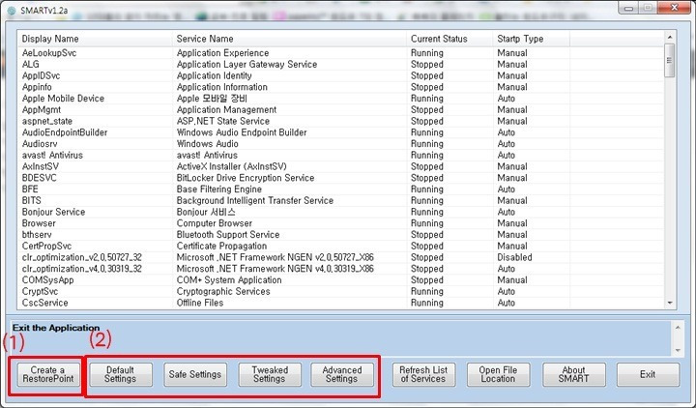Select the AxInstSV row
696x408 pixels.
tap(340, 166)
